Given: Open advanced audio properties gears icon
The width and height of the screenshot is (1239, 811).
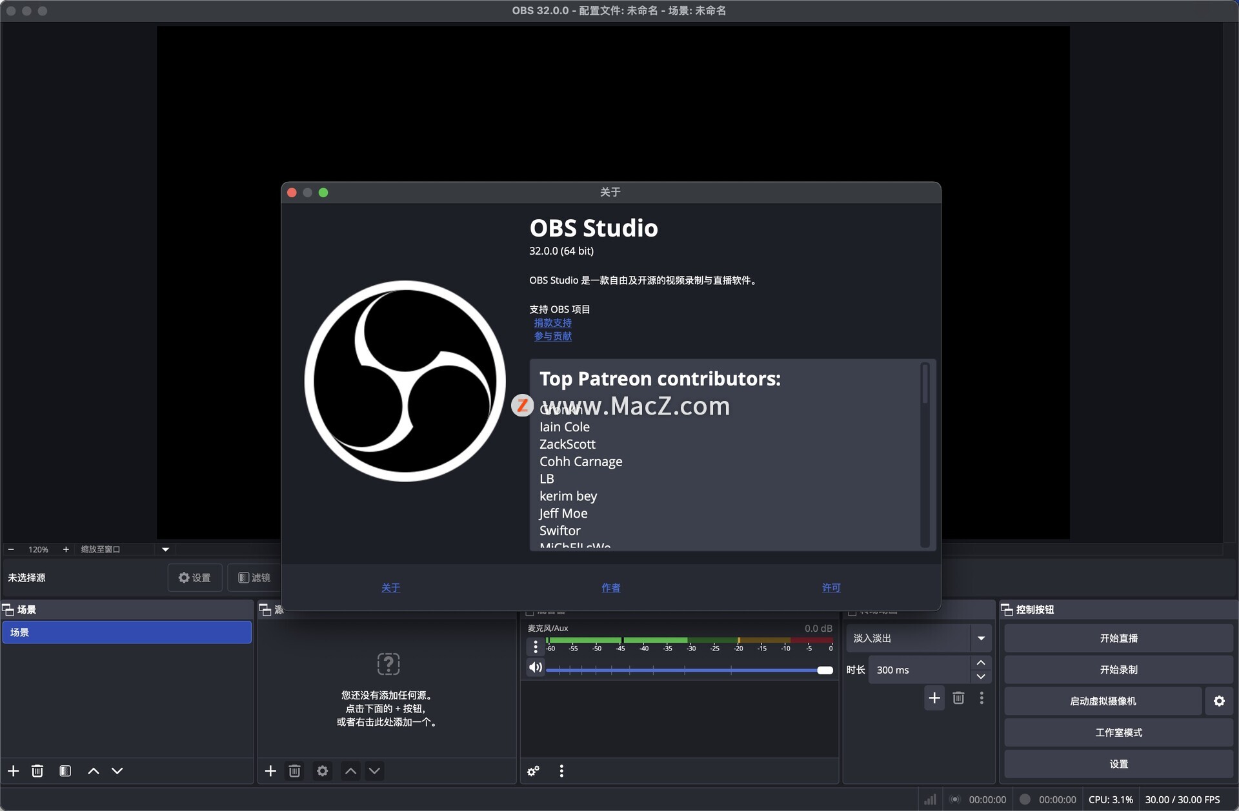Looking at the screenshot, I should tap(533, 771).
